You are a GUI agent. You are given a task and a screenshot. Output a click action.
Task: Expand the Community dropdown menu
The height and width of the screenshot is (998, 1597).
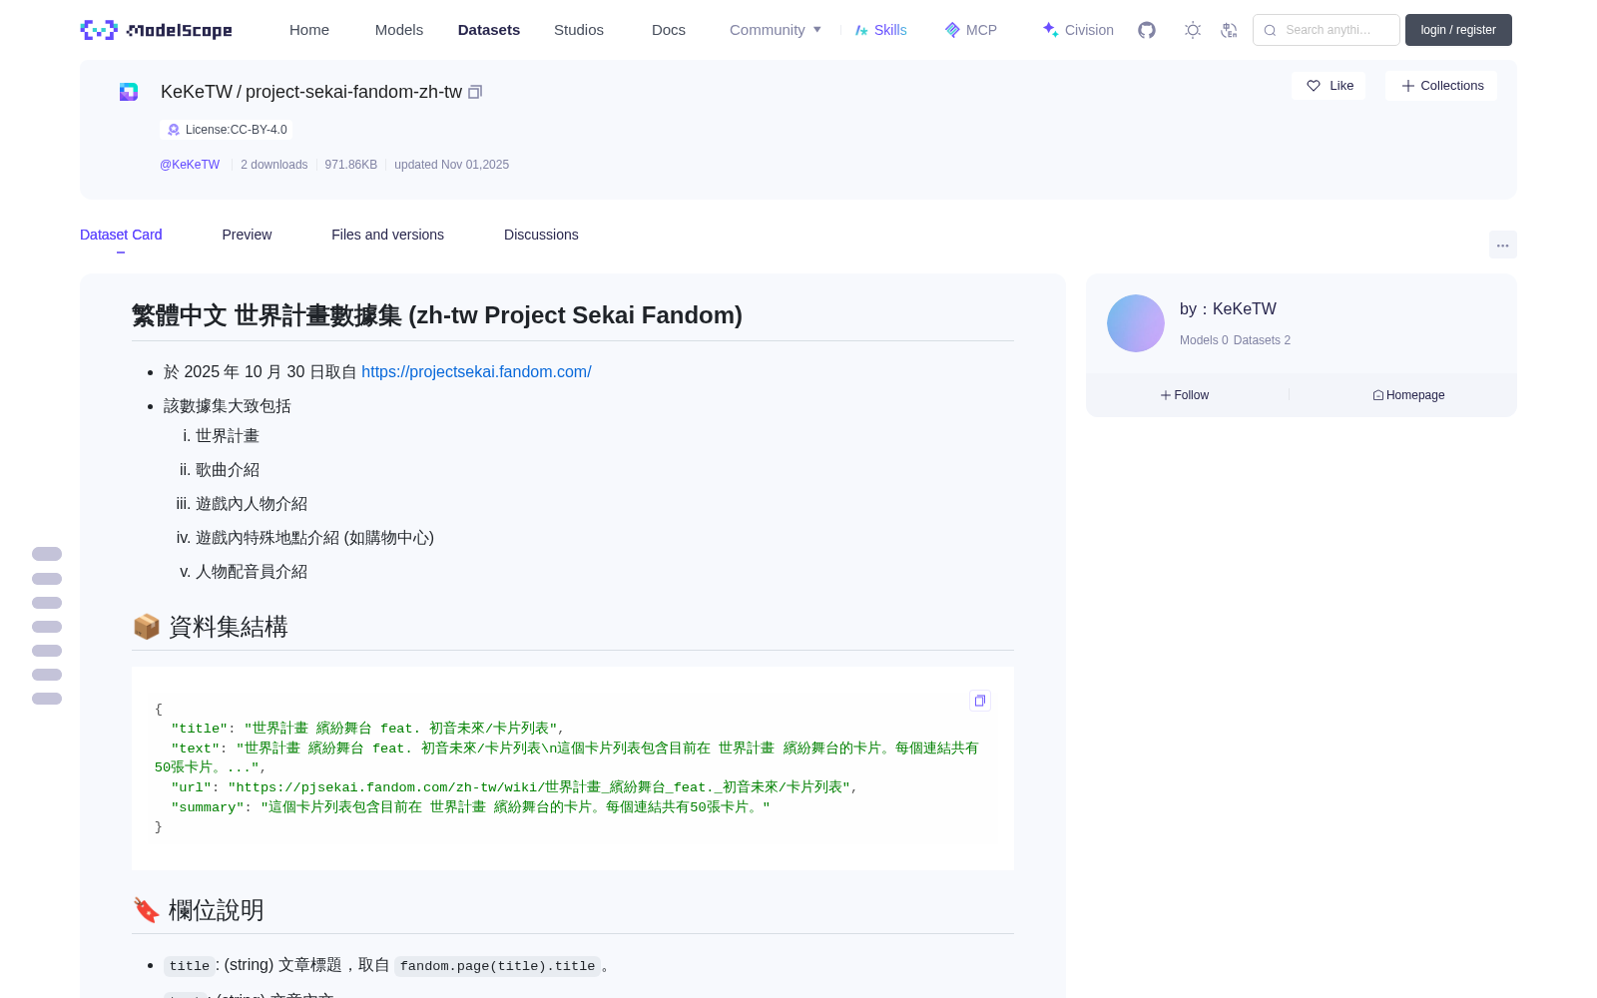pyautogui.click(x=776, y=30)
